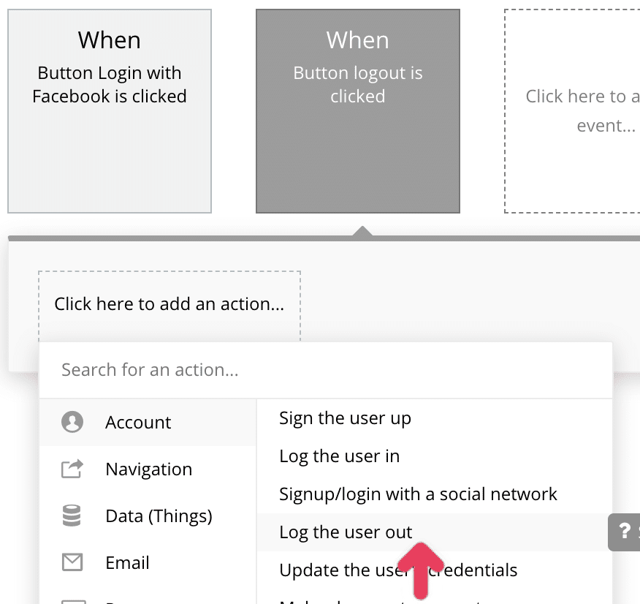Select the Account category label
640x604 pixels.
point(138,422)
